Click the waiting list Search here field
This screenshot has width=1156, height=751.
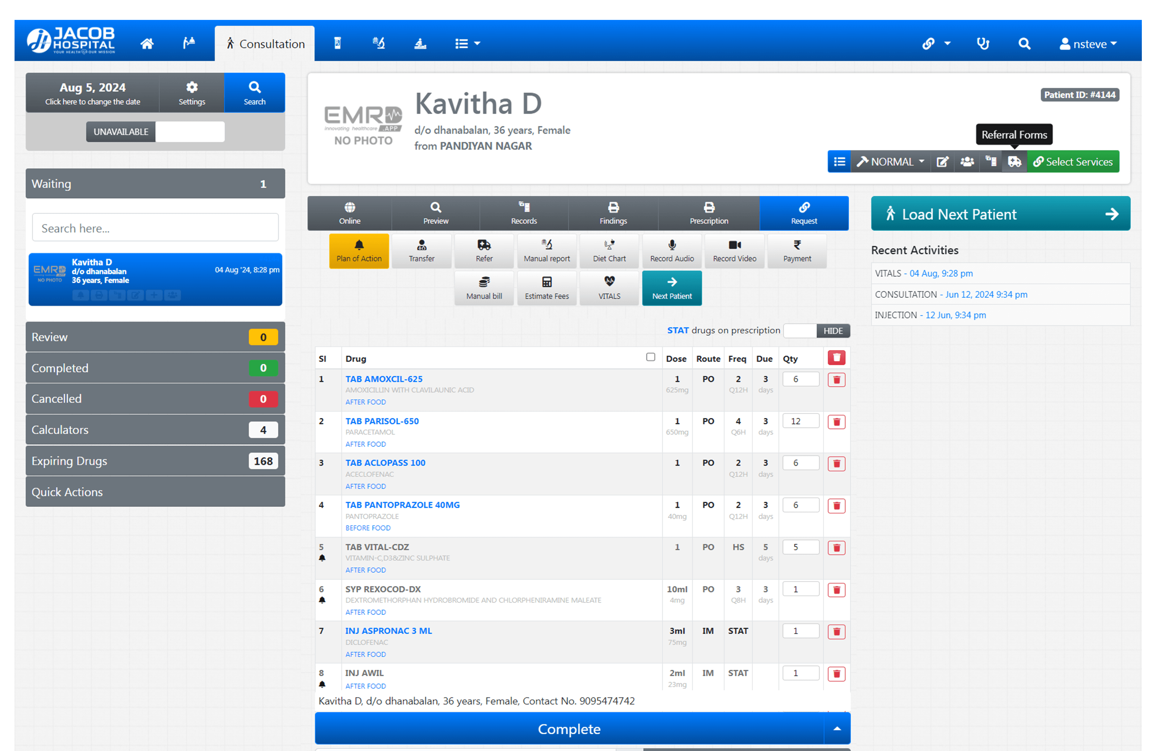(155, 228)
